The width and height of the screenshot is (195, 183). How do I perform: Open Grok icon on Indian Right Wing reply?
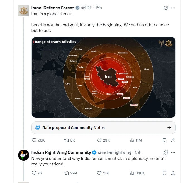click(x=165, y=152)
